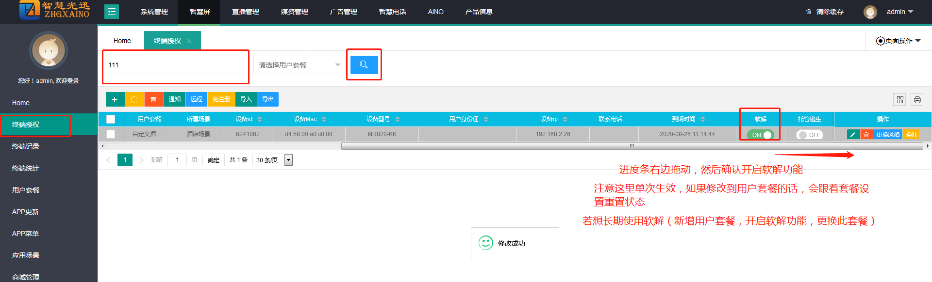Edit the device row with pencil icon
Viewport: 932px width, 282px height.
(x=853, y=134)
